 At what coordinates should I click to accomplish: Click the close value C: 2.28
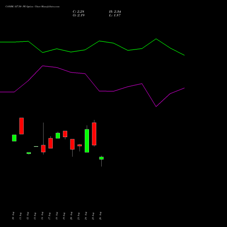[x=79, y=12]
